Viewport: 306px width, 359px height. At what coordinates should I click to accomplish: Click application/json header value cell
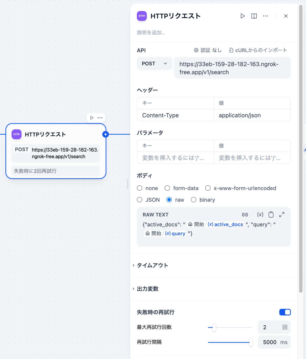point(252,115)
